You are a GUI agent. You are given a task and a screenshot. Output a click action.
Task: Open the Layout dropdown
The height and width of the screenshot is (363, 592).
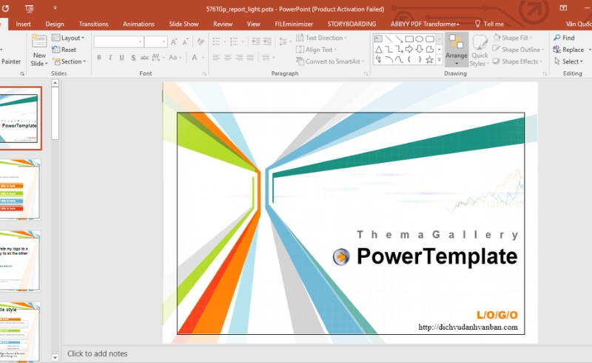[68, 38]
